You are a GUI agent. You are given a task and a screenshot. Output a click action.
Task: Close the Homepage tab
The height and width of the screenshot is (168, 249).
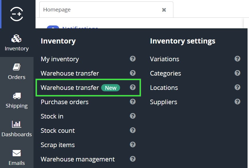pyautogui.click(x=164, y=10)
